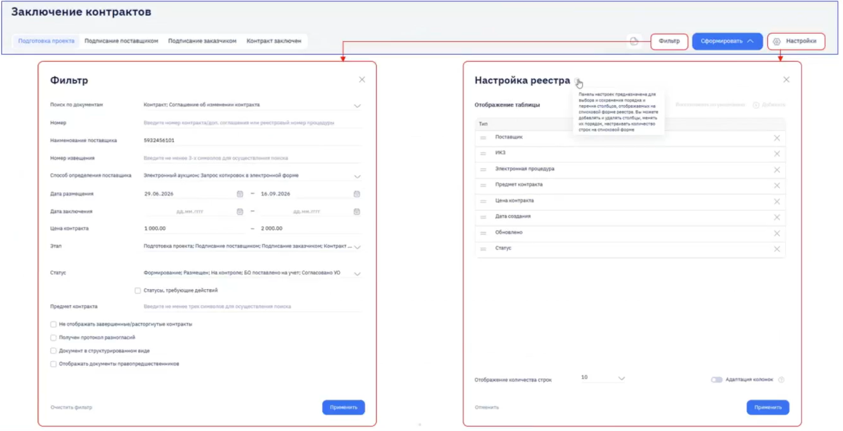Image resolution: width=843 pixels, height=431 pixels.
Task: Remove the Обновлено column row
Action: click(x=777, y=234)
